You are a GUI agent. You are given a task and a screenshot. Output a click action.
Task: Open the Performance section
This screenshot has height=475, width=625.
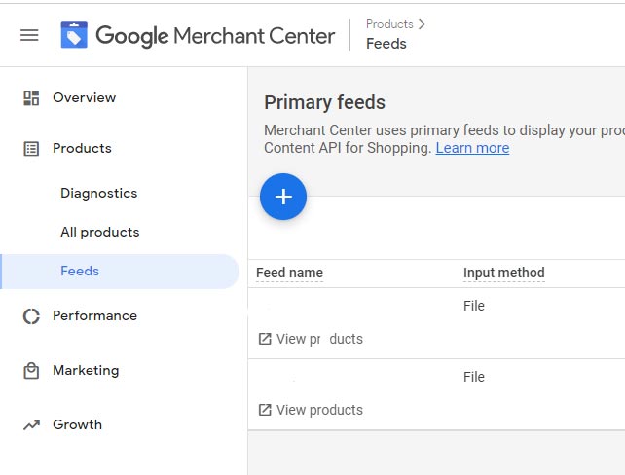[x=94, y=315]
